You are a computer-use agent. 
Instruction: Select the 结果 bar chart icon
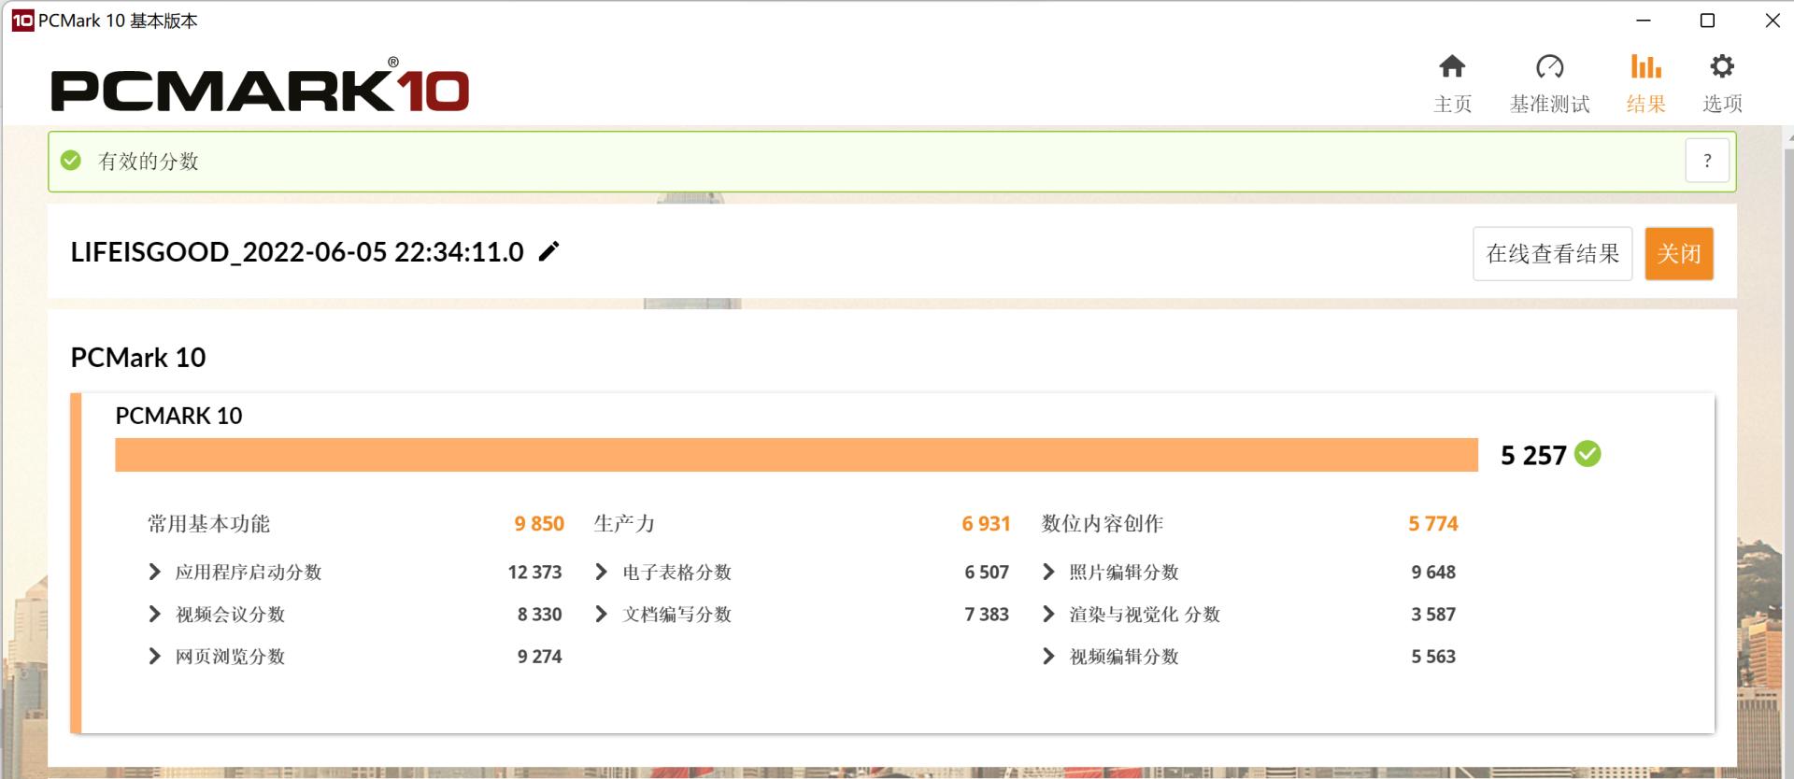click(1645, 66)
